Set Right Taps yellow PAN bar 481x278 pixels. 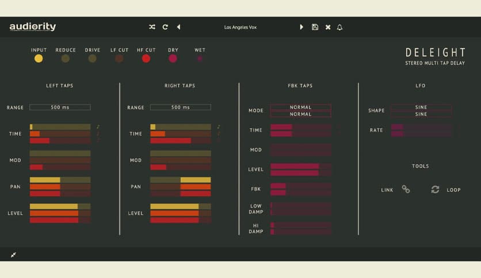click(x=181, y=180)
